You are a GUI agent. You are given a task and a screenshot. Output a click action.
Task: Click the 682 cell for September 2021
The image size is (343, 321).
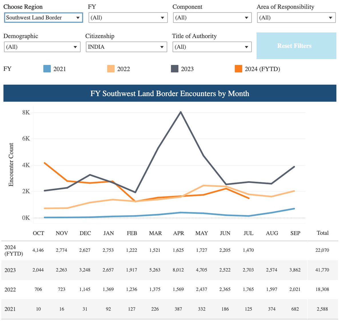295,309
